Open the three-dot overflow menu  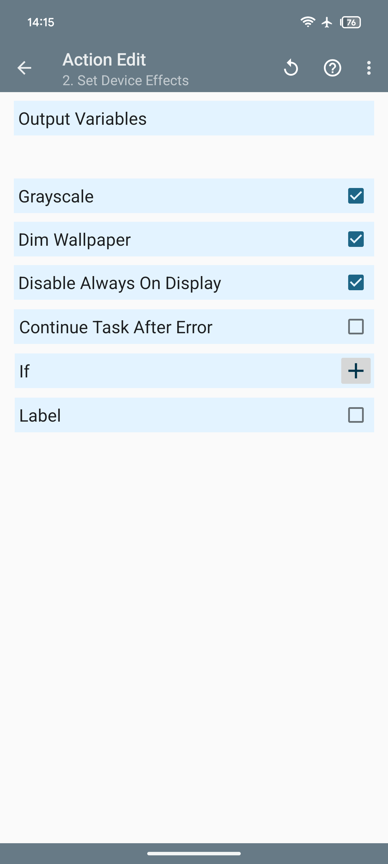coord(369,68)
